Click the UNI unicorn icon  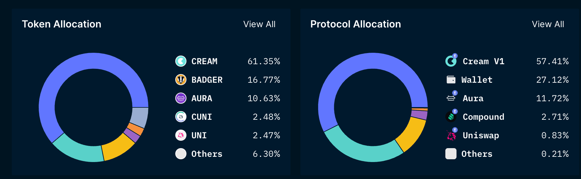click(x=181, y=135)
